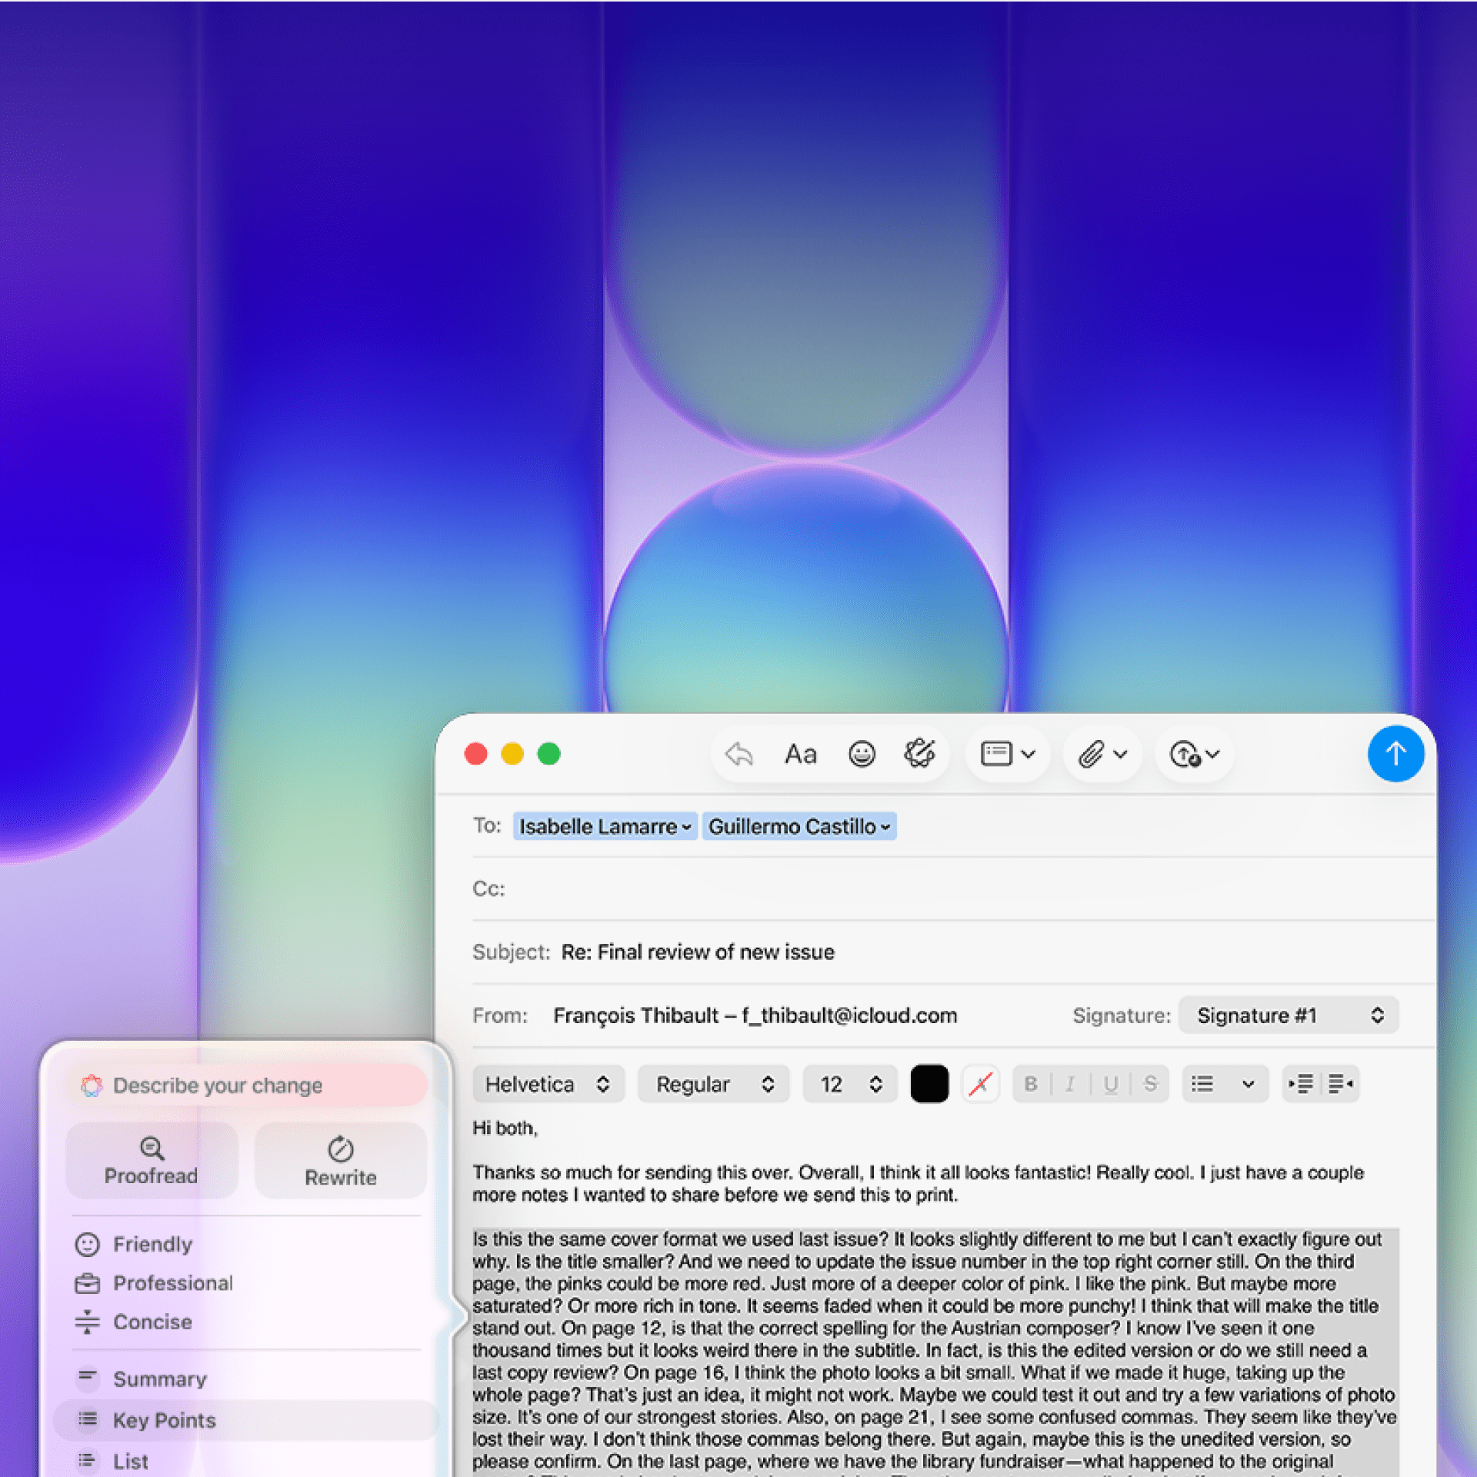The width and height of the screenshot is (1477, 1477).
Task: Open the Helvetica font dropdown
Action: (x=548, y=1084)
